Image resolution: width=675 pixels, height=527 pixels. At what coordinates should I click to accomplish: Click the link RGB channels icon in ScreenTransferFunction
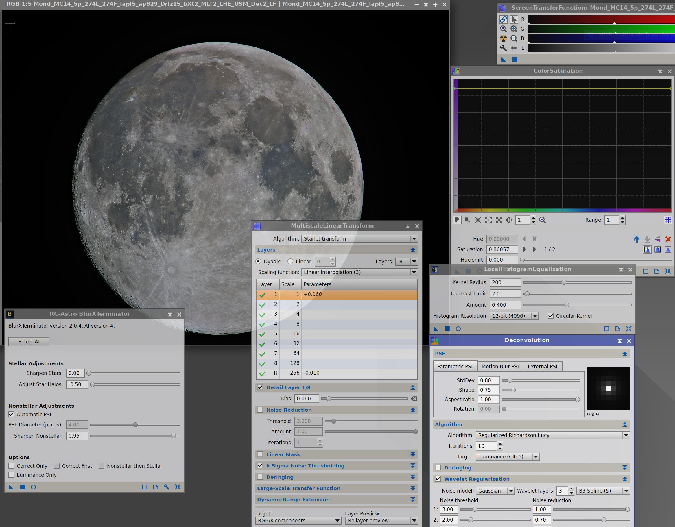pos(503,19)
